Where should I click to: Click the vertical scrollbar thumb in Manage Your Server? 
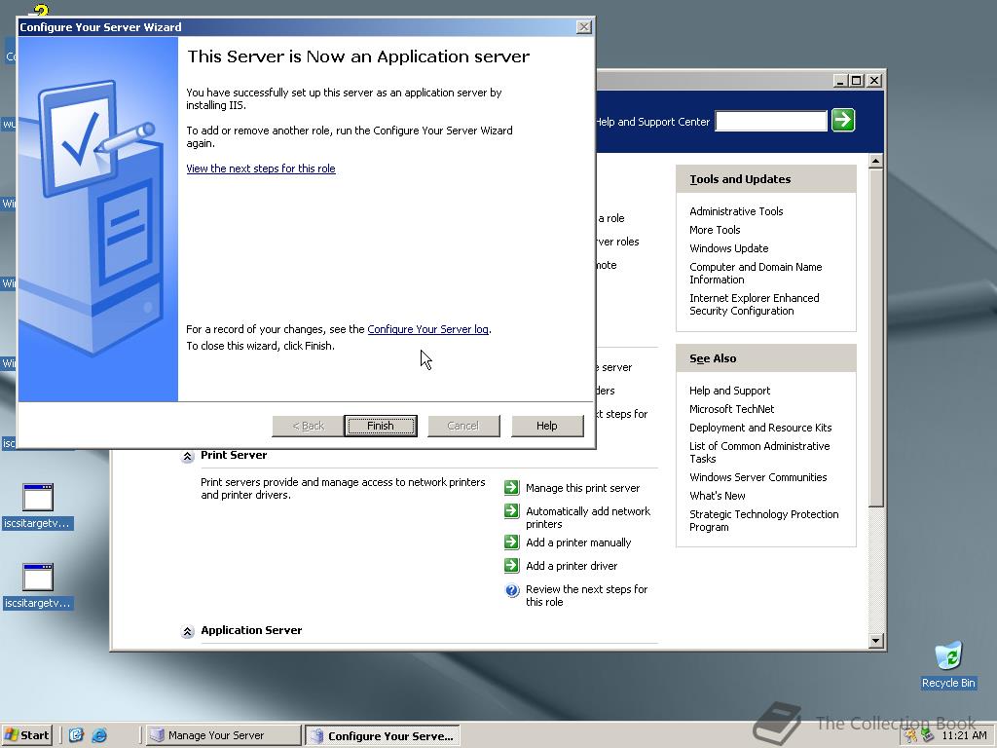pos(875,337)
